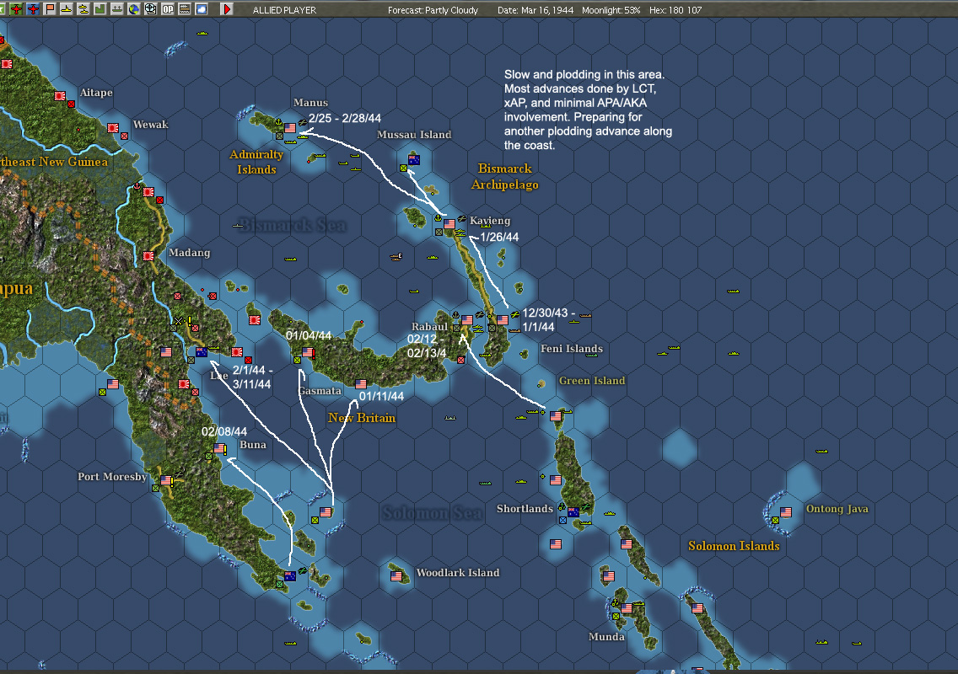Click the Feni Islands map label
This screenshot has width=958, height=674.
click(x=572, y=349)
